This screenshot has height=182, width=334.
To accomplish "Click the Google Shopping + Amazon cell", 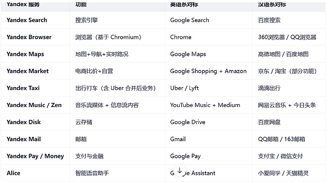I will coord(208,71).
